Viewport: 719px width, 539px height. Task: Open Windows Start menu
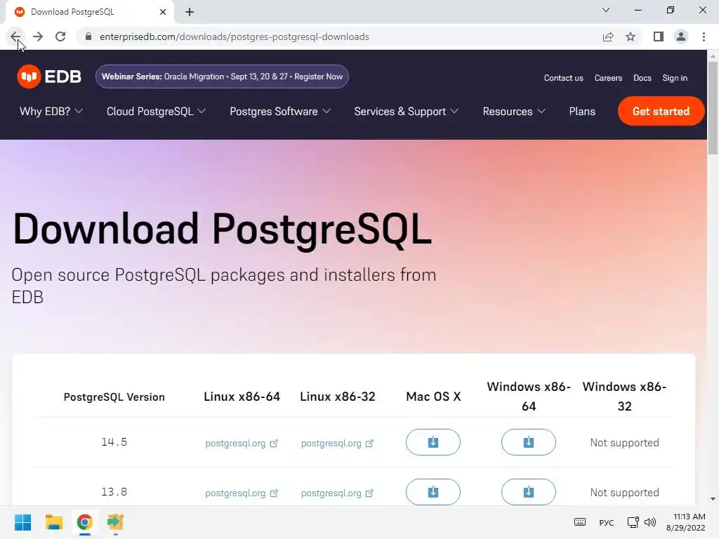22,522
